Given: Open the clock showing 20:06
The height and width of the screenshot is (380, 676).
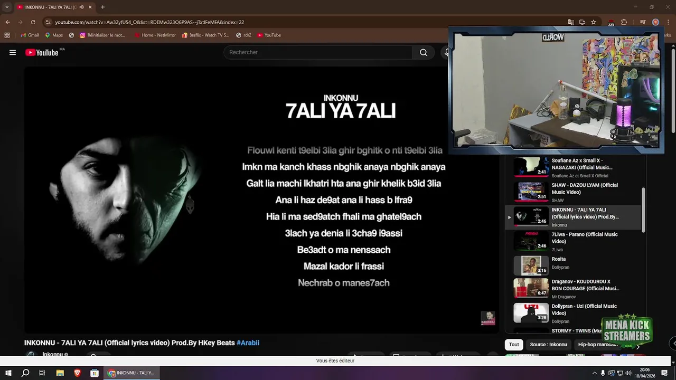Looking at the screenshot, I should point(644,373).
